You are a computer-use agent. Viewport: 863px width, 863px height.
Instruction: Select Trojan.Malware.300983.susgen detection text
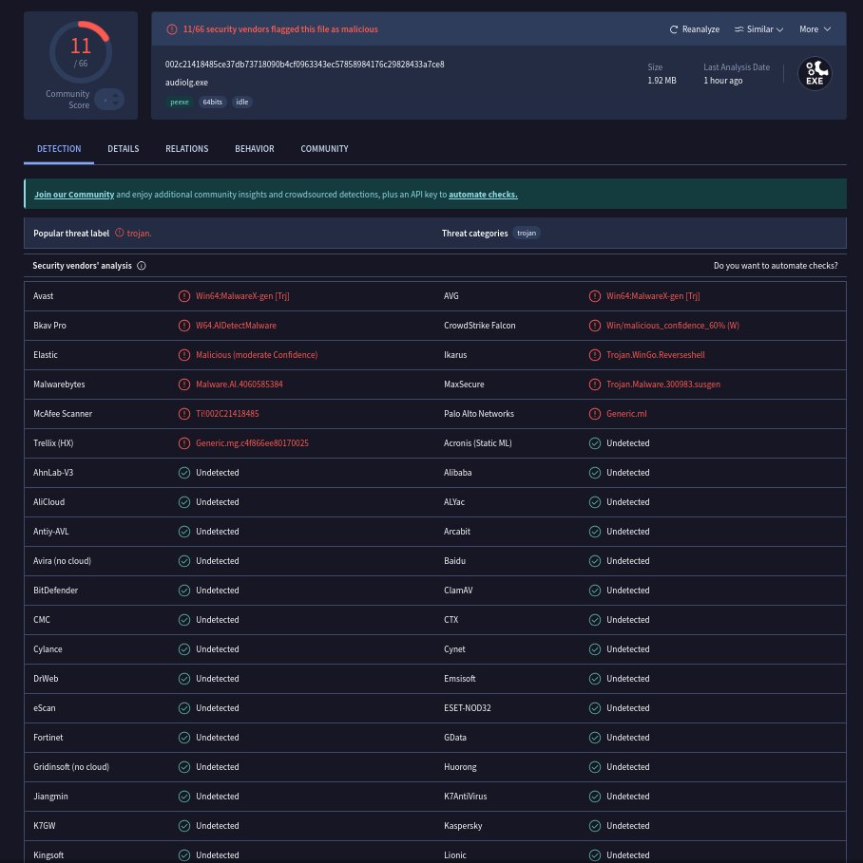[x=663, y=385]
